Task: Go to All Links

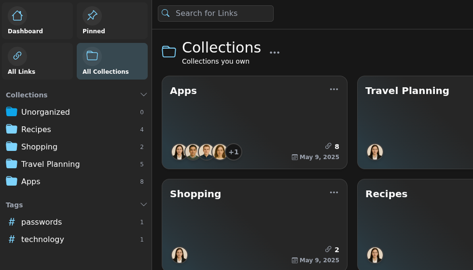Action: tap(38, 61)
